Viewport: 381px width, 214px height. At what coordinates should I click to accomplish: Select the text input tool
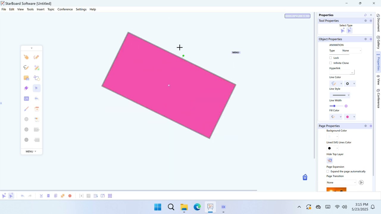coord(26,98)
